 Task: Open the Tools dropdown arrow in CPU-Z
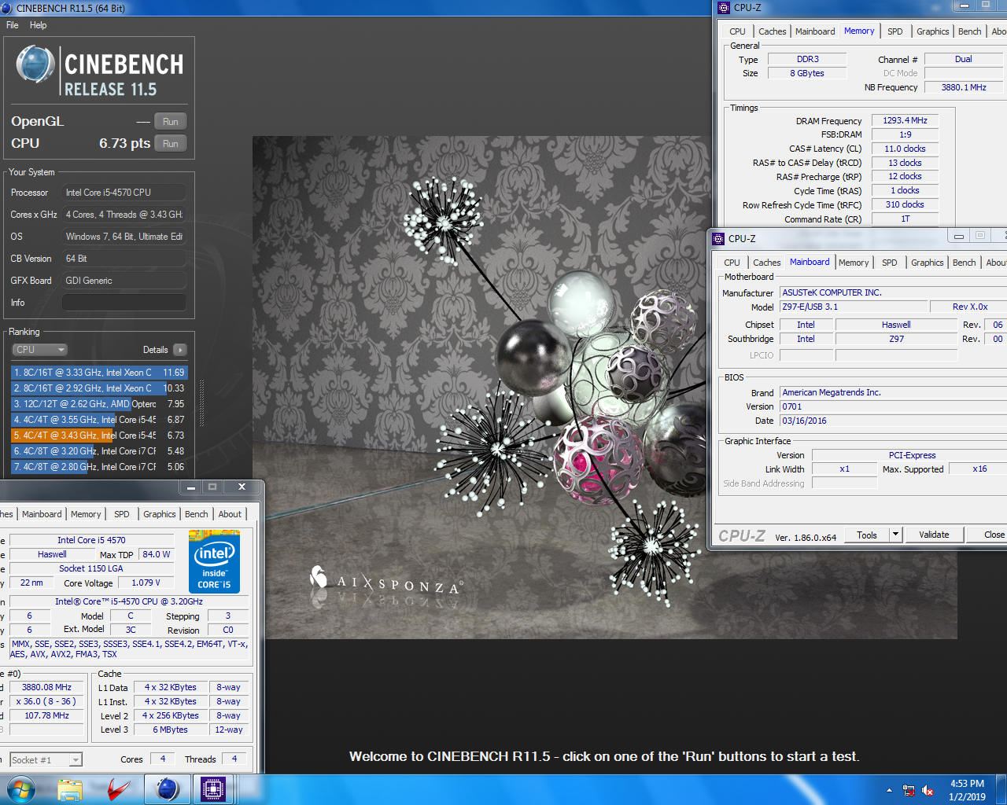coord(895,535)
